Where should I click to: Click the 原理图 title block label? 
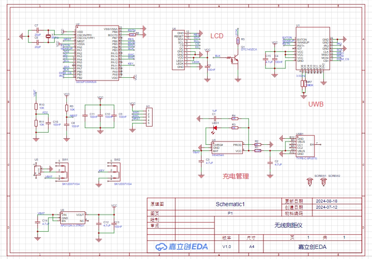(x=157, y=204)
